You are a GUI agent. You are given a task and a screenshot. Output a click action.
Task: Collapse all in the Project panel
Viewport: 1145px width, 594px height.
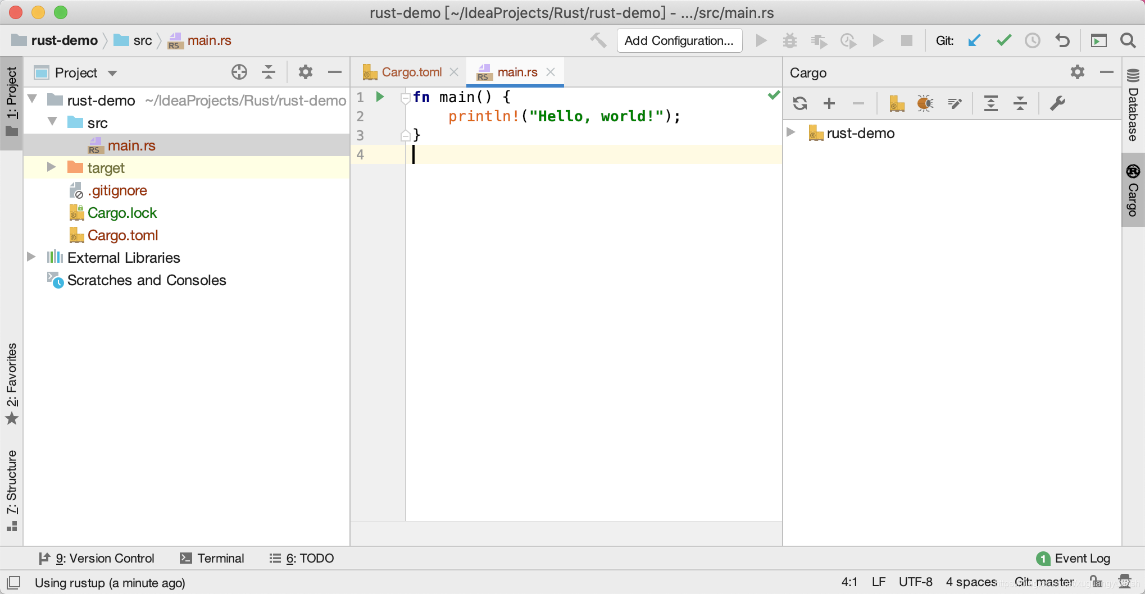click(269, 72)
